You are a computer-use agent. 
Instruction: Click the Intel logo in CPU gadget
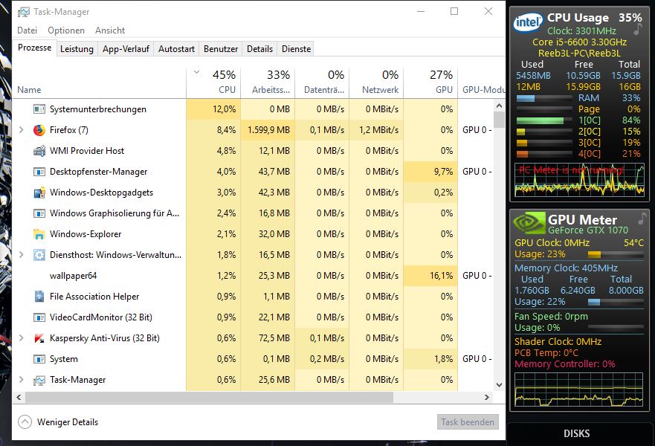[528, 22]
